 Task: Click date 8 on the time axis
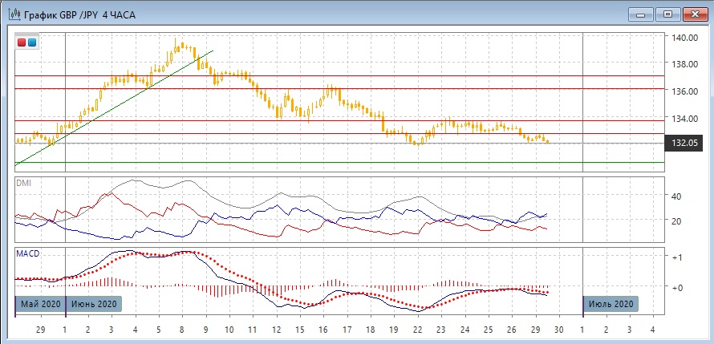click(181, 329)
